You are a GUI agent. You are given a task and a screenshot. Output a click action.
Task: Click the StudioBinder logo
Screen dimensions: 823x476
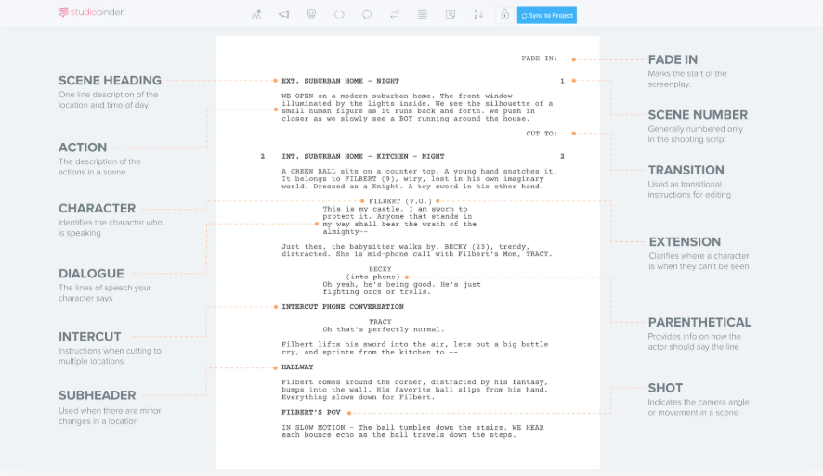point(91,12)
